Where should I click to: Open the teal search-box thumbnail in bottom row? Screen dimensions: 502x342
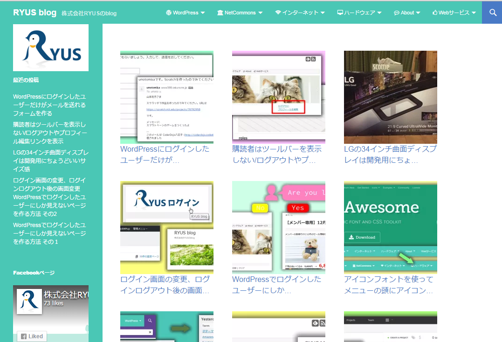167,327
